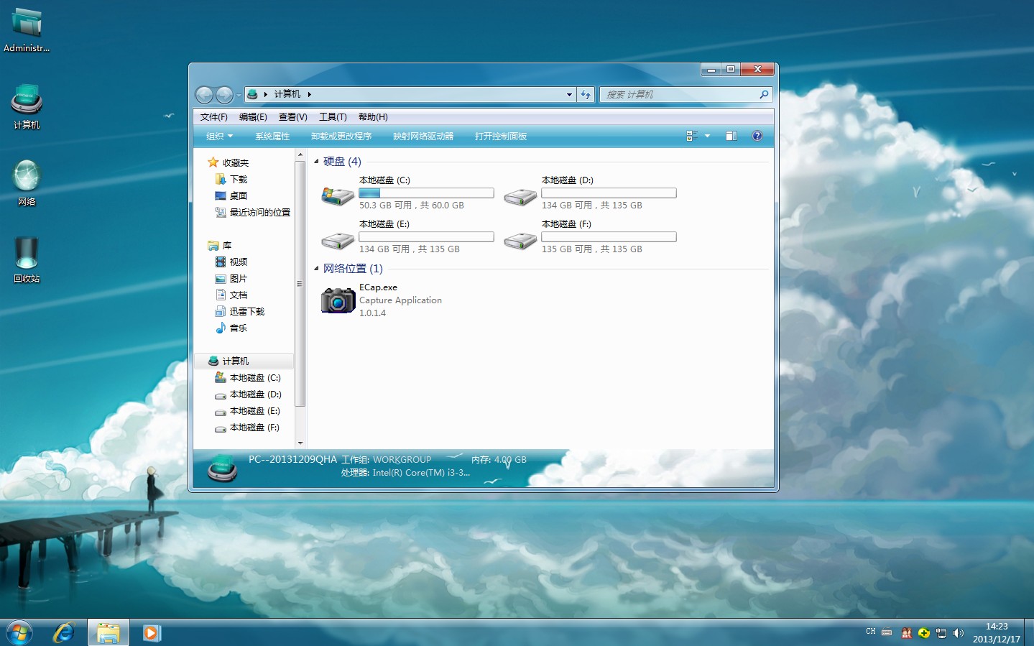Image resolution: width=1034 pixels, height=646 pixels.
Task: Select 图片 library in sidebar
Action: (x=238, y=279)
